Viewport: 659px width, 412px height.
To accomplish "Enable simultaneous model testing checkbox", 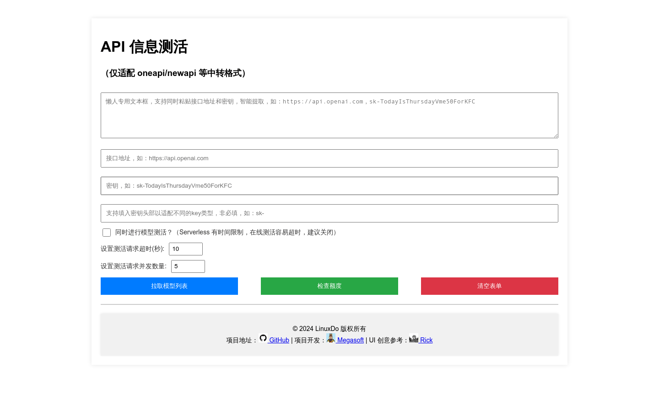I will (107, 233).
